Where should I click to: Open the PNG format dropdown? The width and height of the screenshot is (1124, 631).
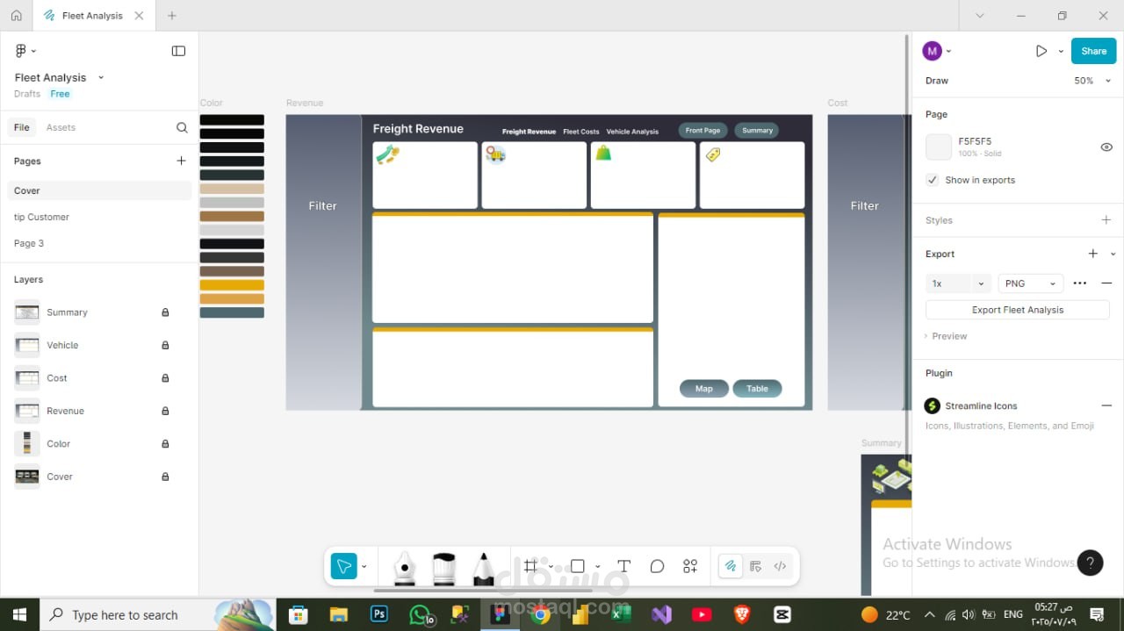1031,283
